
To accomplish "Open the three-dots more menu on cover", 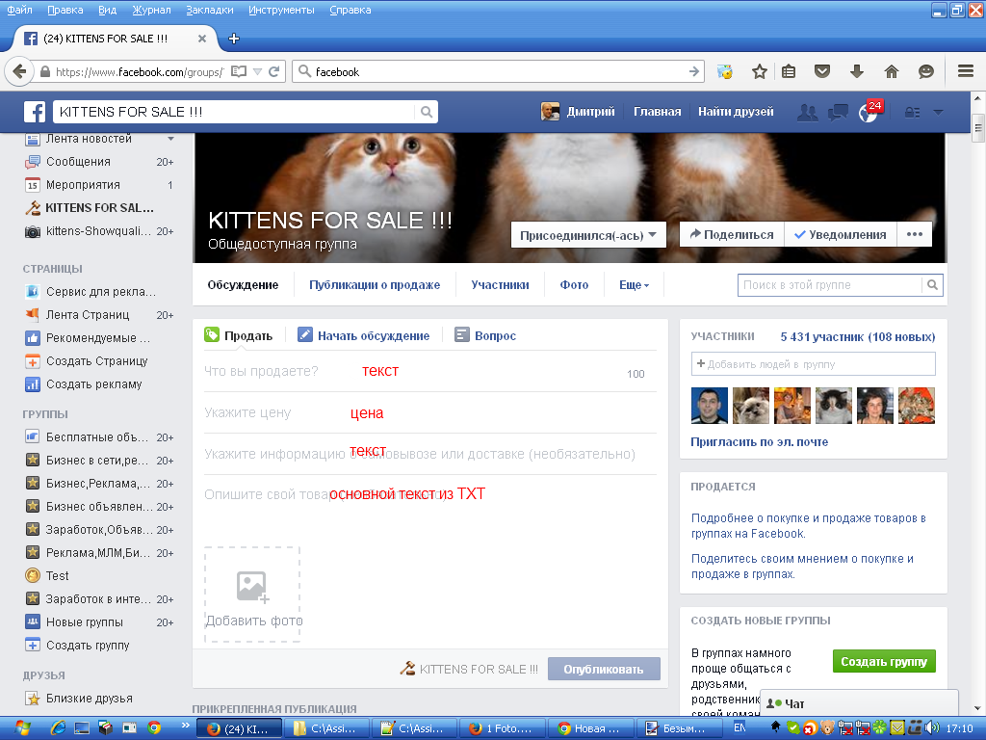I will (x=915, y=235).
